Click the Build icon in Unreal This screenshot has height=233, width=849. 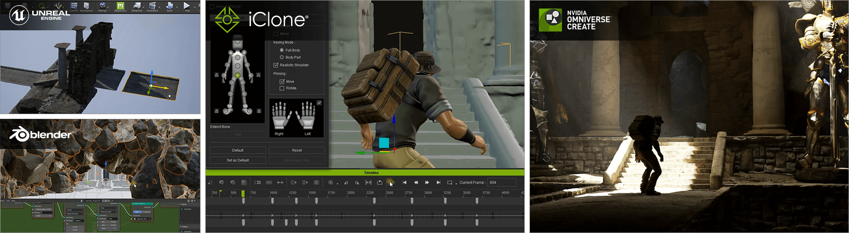tap(170, 6)
